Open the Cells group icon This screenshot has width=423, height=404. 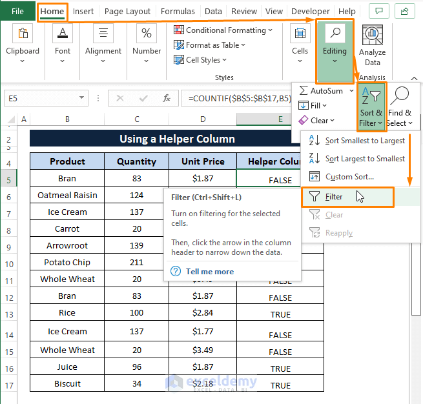[300, 34]
